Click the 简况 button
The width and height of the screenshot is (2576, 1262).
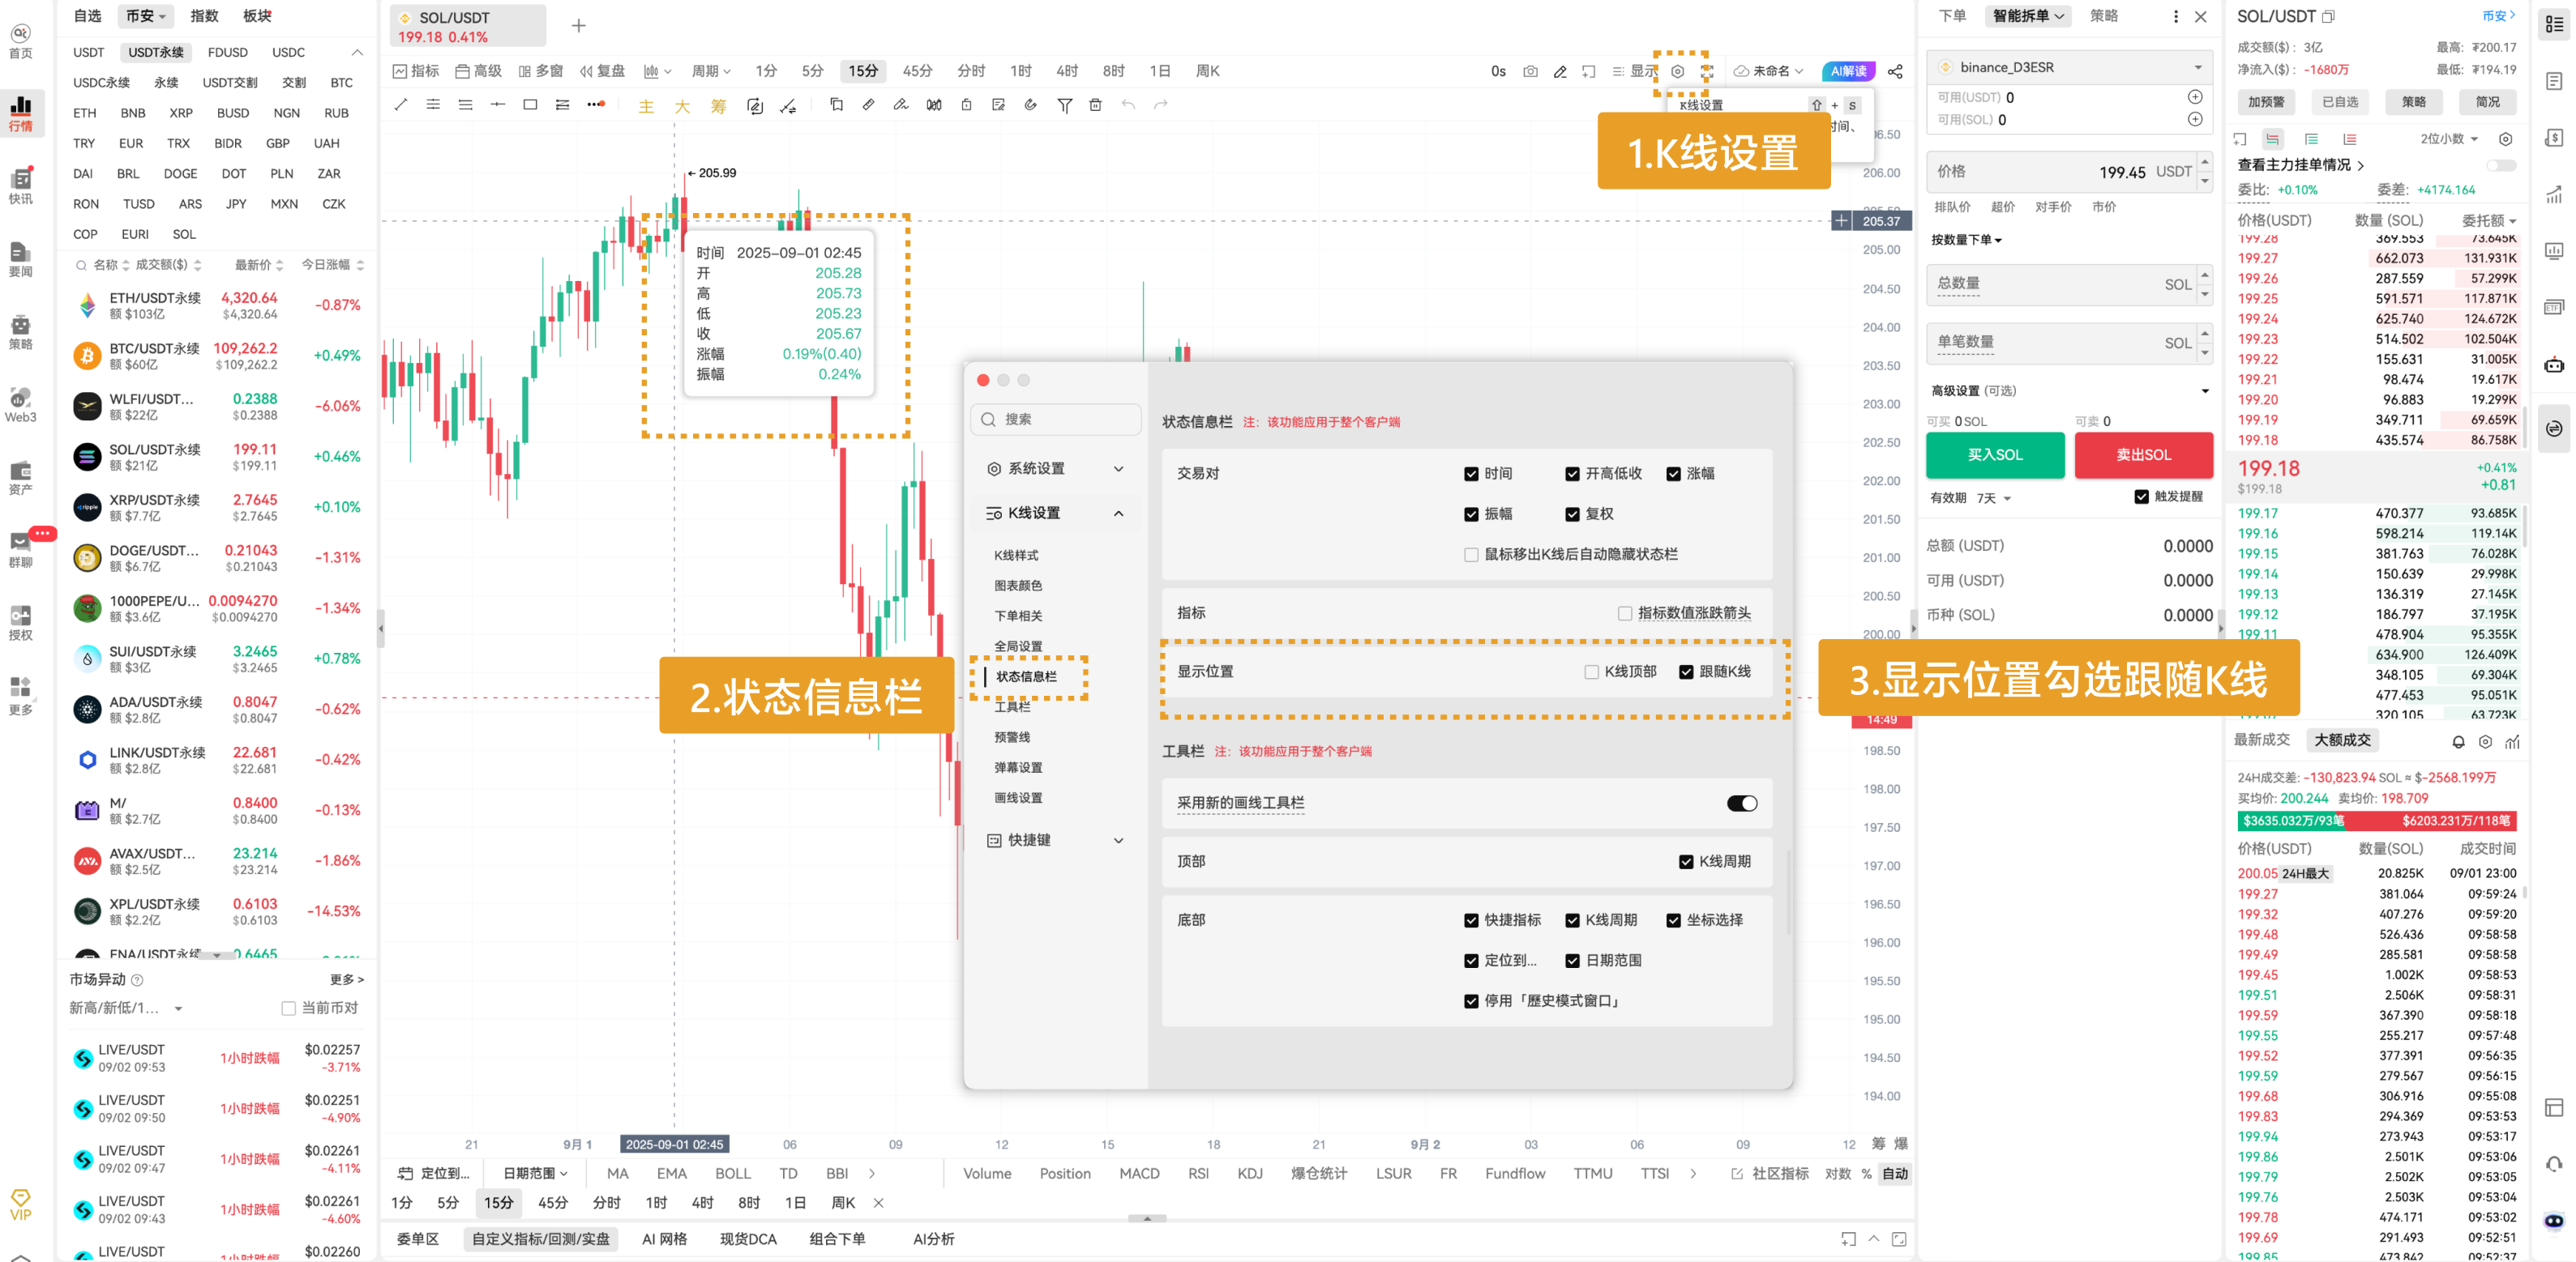pos(2487,102)
